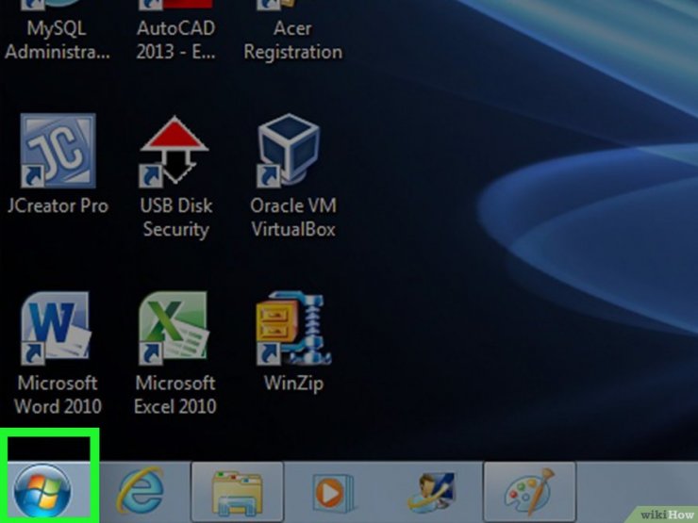Screen dimensions: 698x523
Task: Open the Paint palette taskbar icon
Action: click(529, 492)
